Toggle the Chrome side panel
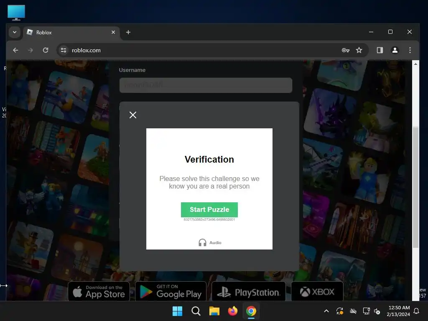428x321 pixels. coord(380,50)
